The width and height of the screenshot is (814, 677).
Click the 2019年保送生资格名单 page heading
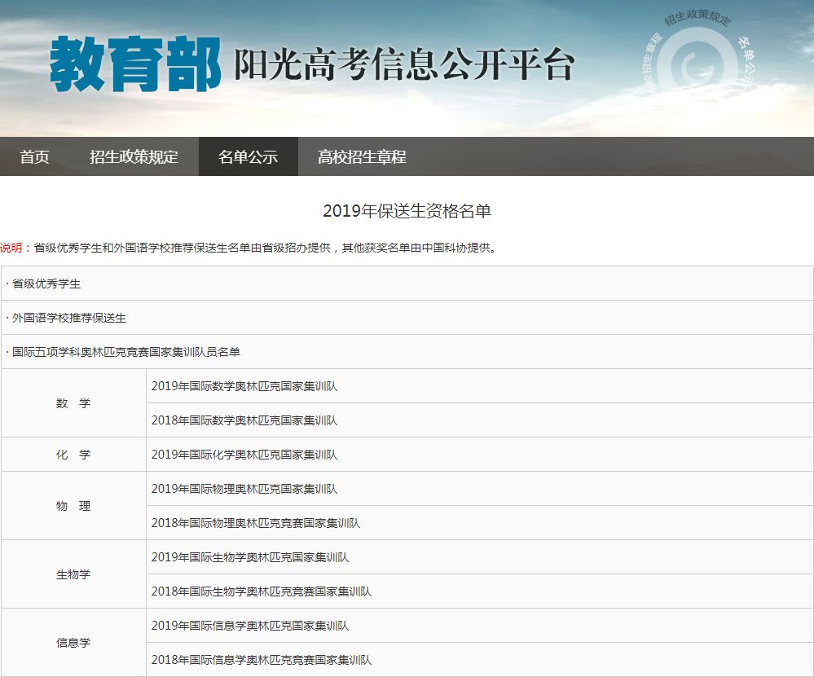[407, 211]
